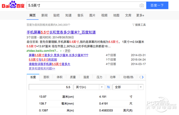Select the 地图 search category
179x115 pixels.
(x=116, y=15)
